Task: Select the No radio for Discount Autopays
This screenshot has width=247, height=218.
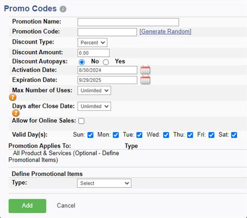Action: [82, 62]
